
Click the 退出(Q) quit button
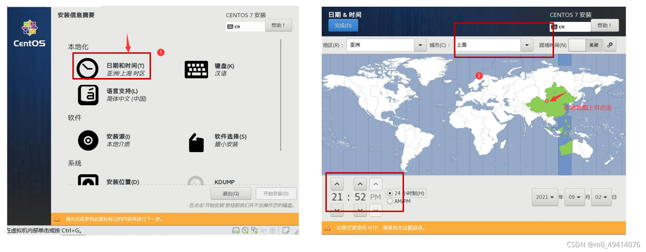coord(231,194)
